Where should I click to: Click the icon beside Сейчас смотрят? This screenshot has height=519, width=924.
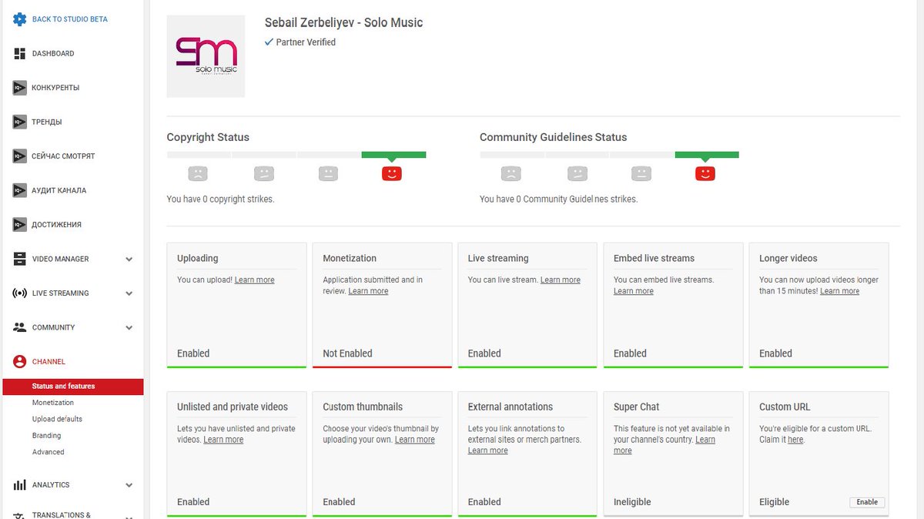point(19,156)
